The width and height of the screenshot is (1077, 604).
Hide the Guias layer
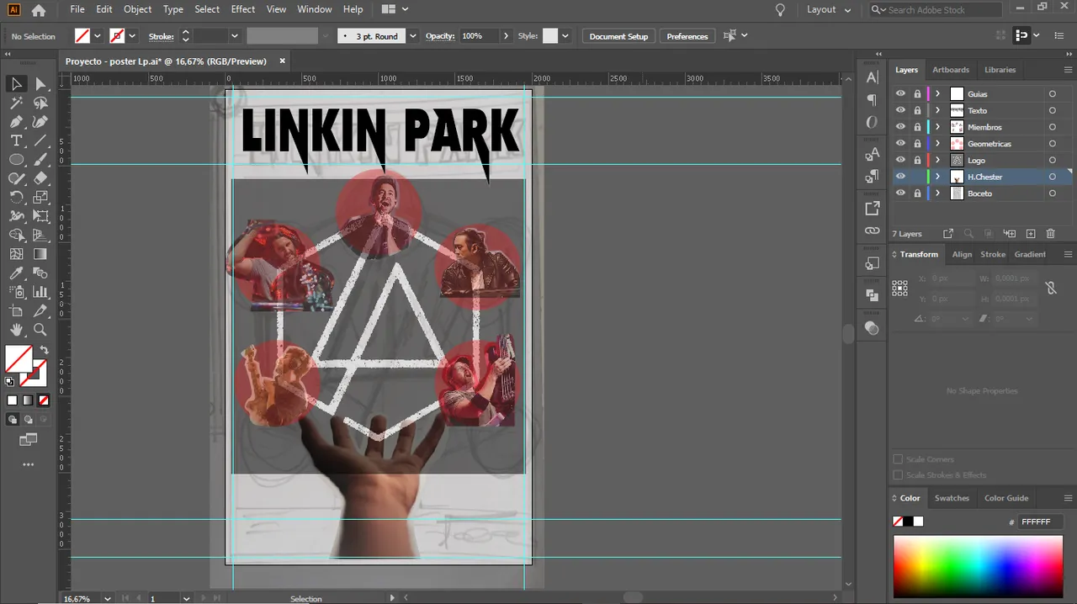(x=900, y=93)
